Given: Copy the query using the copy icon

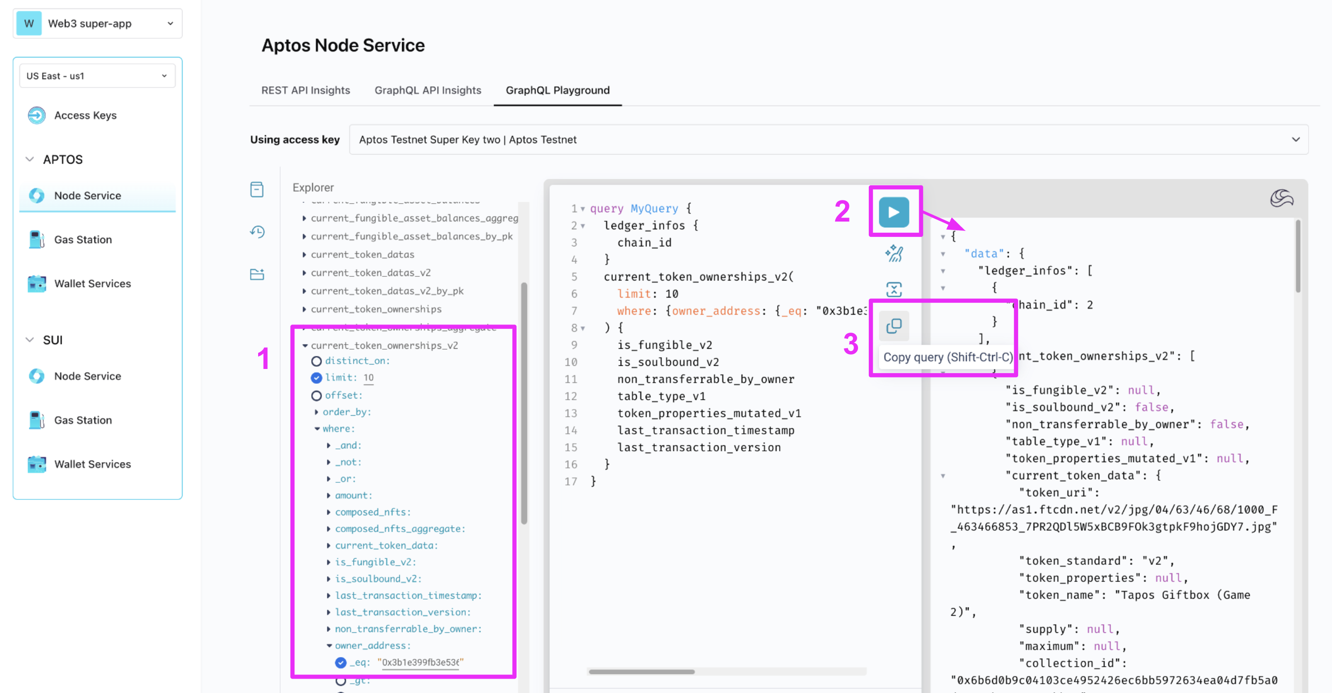Looking at the screenshot, I should (894, 325).
